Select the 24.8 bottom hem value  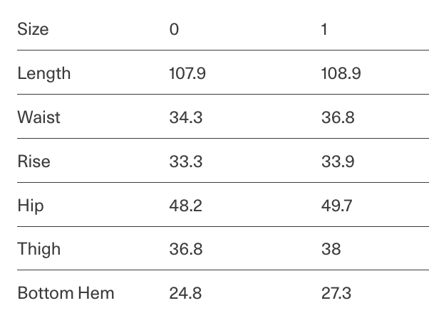click(x=185, y=293)
